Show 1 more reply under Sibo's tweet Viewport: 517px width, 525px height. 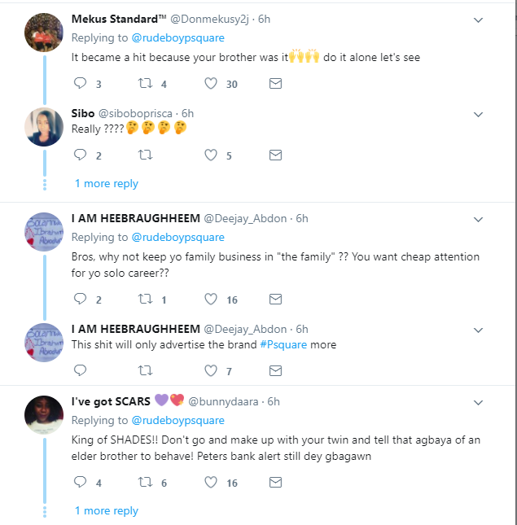(107, 184)
